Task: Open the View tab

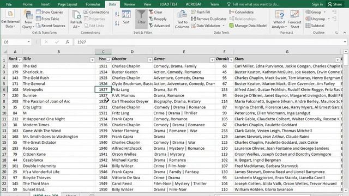Action: point(147,4)
